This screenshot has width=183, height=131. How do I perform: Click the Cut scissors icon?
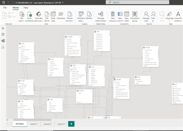(x=10, y=13)
